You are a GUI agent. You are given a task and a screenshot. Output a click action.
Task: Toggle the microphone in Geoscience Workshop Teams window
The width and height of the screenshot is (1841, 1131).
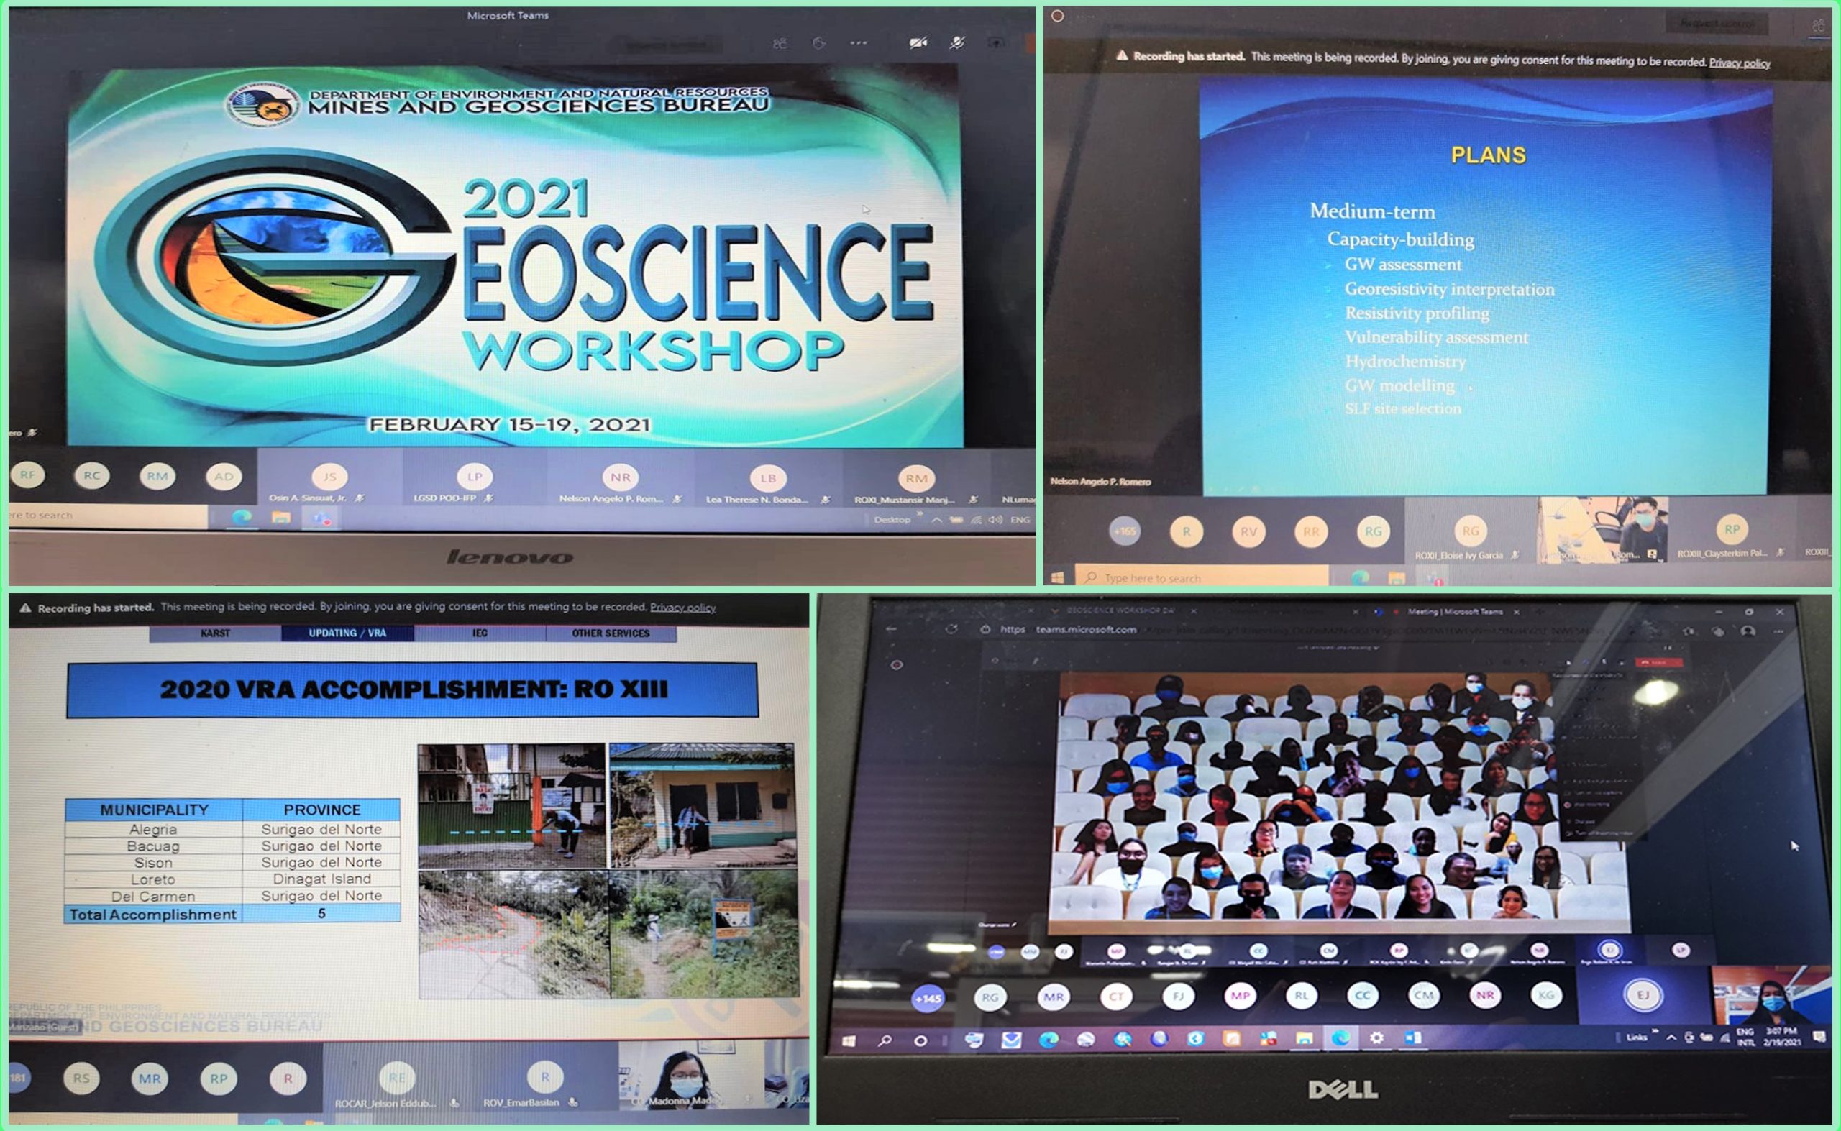click(956, 42)
